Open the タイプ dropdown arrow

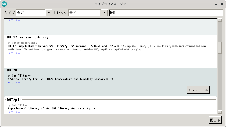tap(49, 13)
